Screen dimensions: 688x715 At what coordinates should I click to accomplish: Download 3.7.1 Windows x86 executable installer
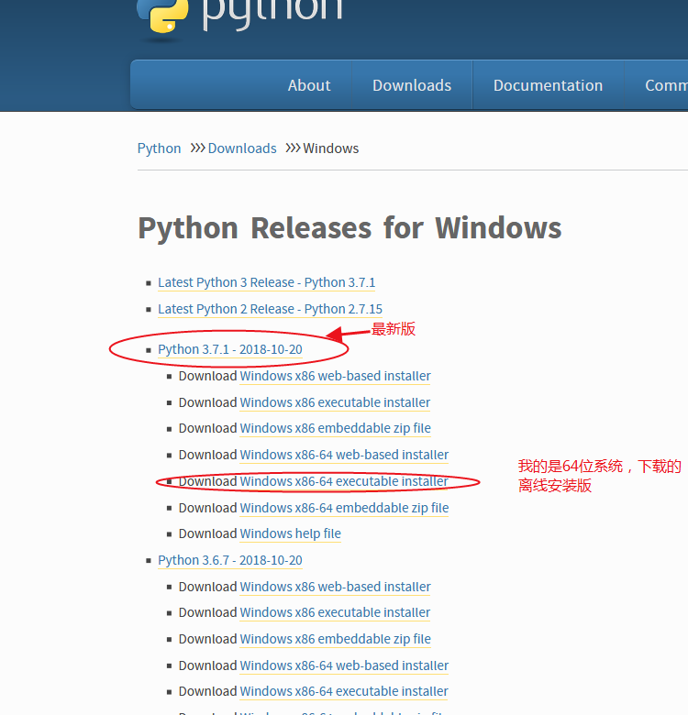[336, 402]
